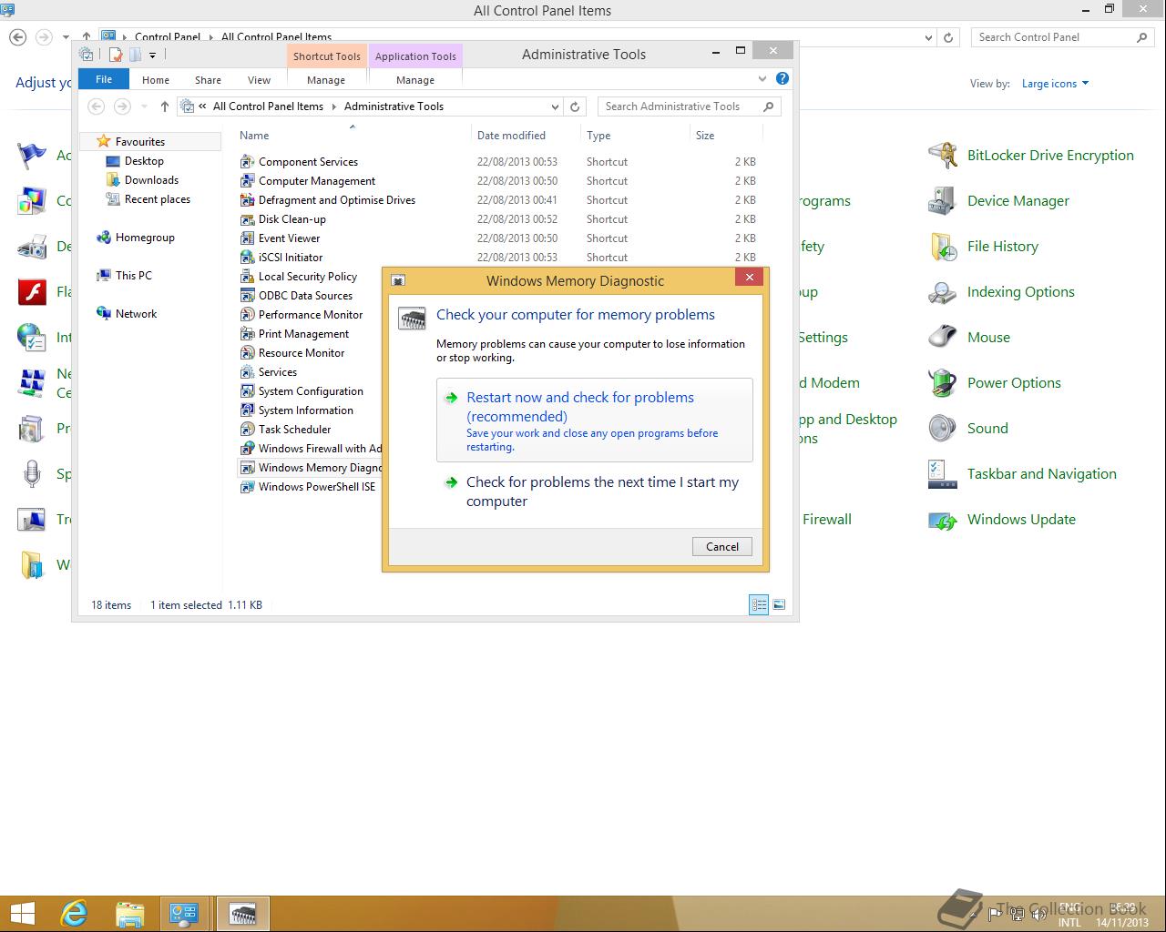
Task: Switch to the Home ribbon tab
Action: coord(156,80)
